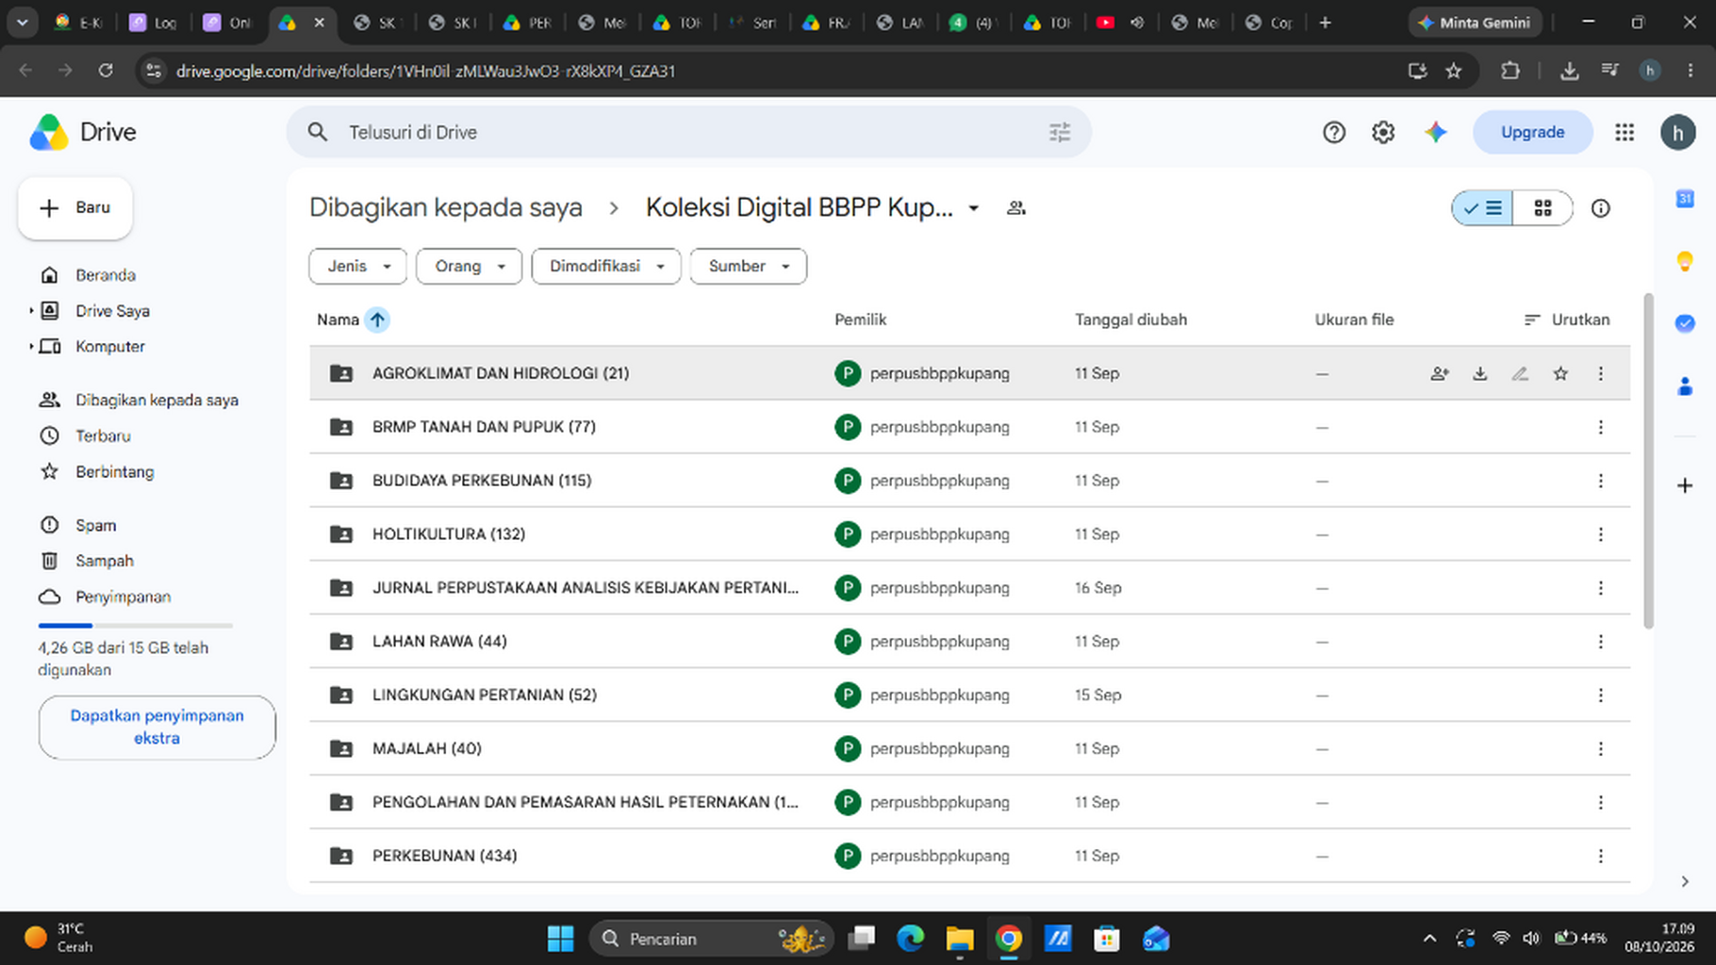The width and height of the screenshot is (1716, 965).
Task: Bookmark this page with star icon
Action: pyautogui.click(x=1454, y=71)
